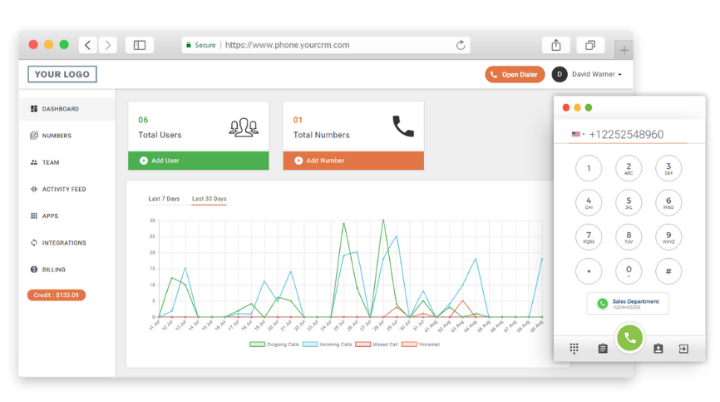The image size is (720, 402).
Task: Open the Integrations section
Action: click(67, 242)
